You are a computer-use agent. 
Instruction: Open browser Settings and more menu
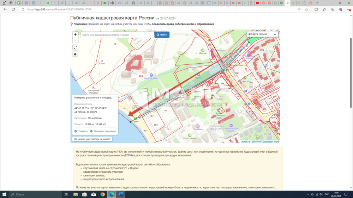tap(348, 9)
